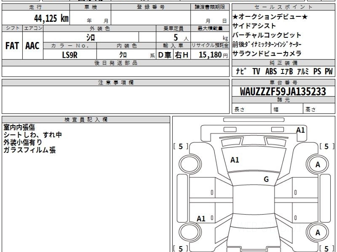Select the 諸元 header
Viewport: 337px width, 252px height.
(283, 100)
